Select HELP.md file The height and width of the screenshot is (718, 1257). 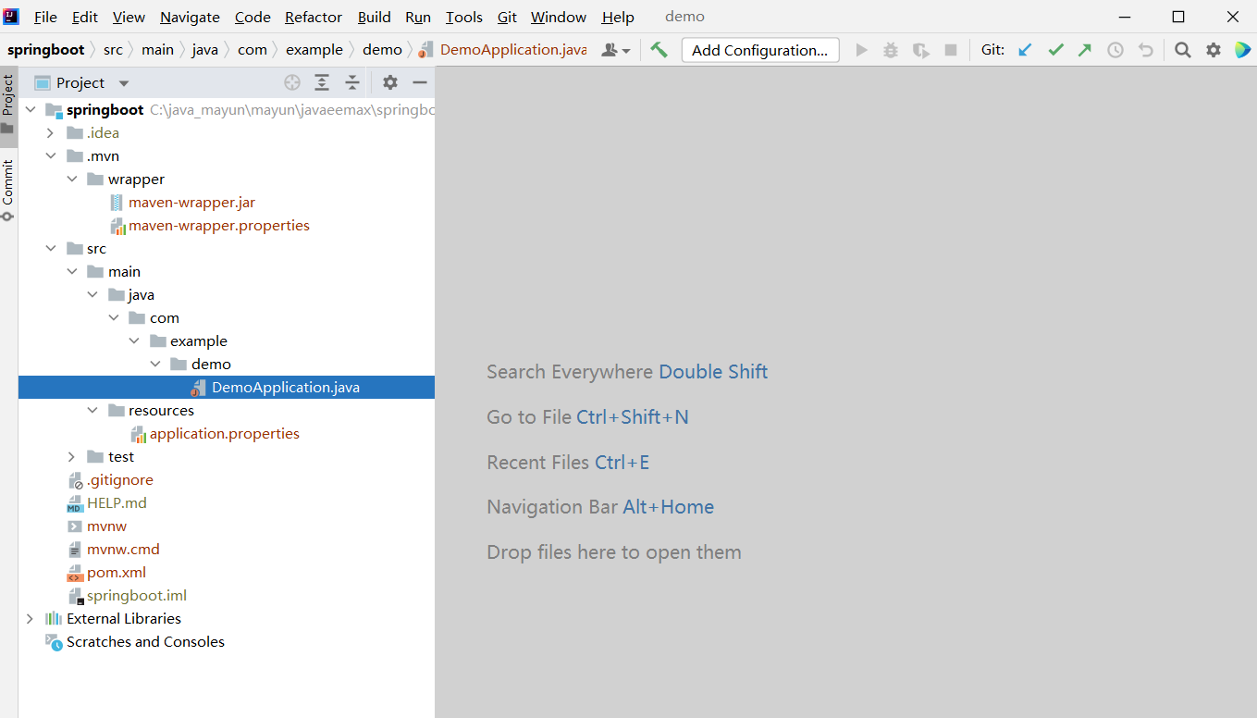[x=117, y=503]
